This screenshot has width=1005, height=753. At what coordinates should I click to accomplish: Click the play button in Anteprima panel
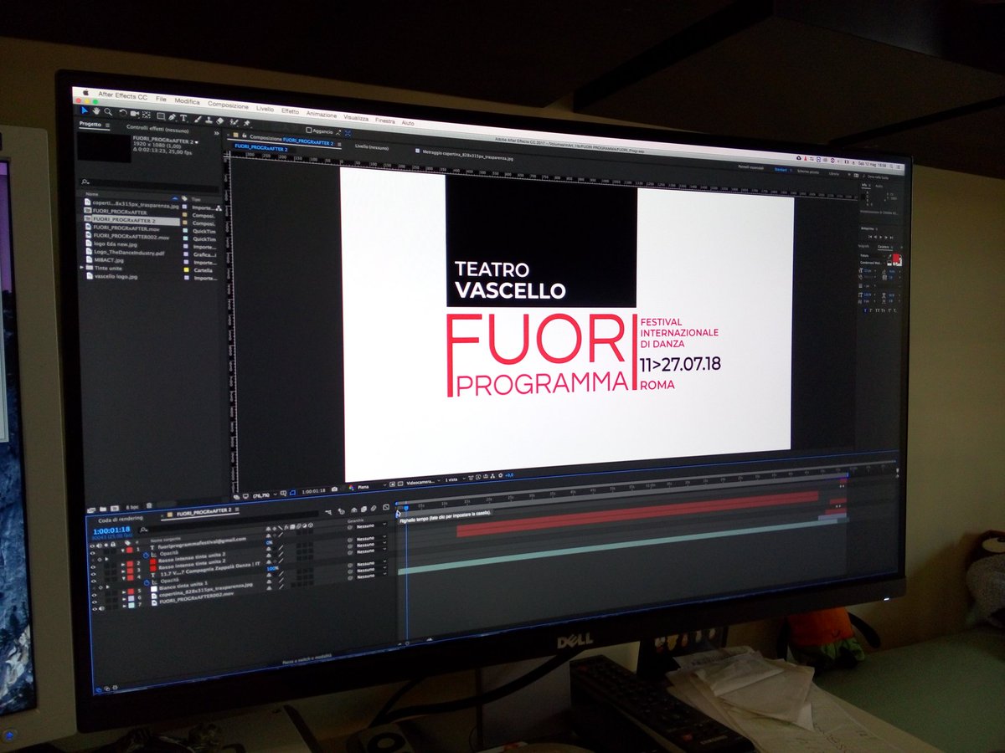click(881, 237)
